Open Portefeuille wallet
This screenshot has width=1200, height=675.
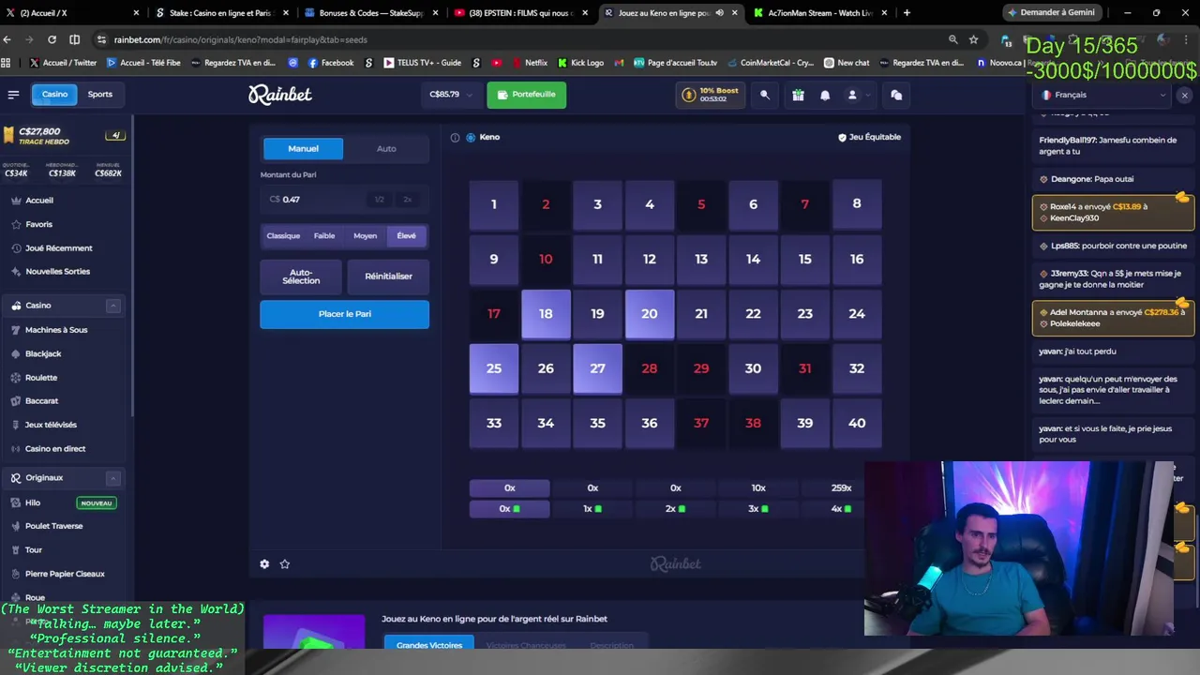tap(527, 95)
